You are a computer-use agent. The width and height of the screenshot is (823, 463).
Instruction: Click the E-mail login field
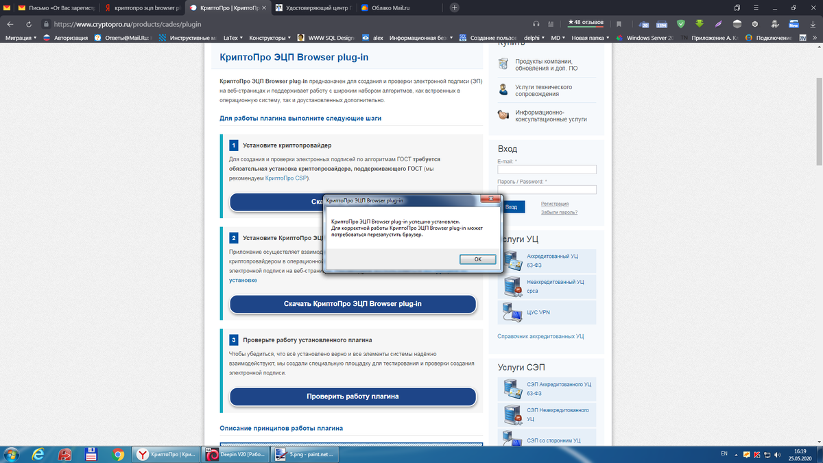point(547,169)
